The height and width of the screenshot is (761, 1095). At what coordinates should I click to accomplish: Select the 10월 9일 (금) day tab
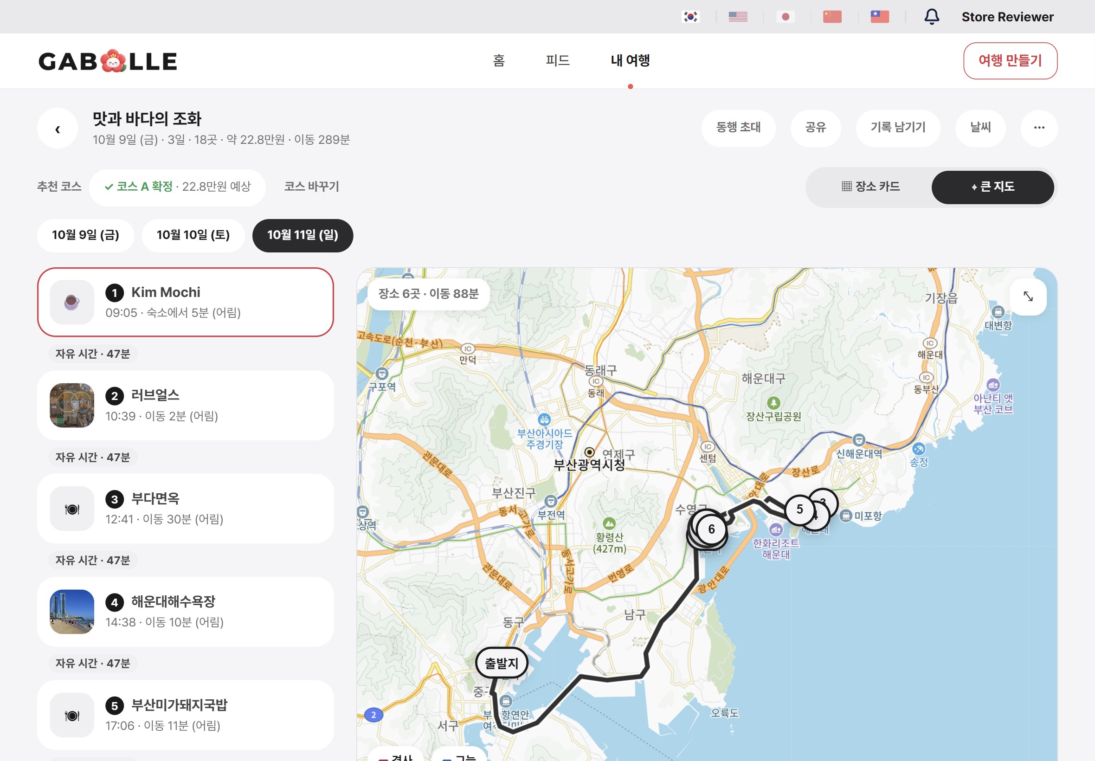pos(85,235)
